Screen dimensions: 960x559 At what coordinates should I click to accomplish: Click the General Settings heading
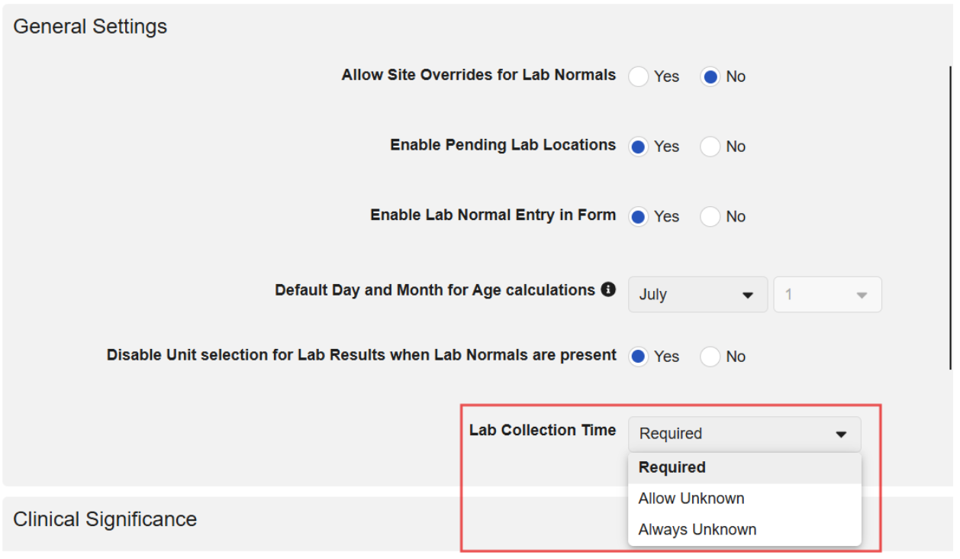pyautogui.click(x=90, y=27)
